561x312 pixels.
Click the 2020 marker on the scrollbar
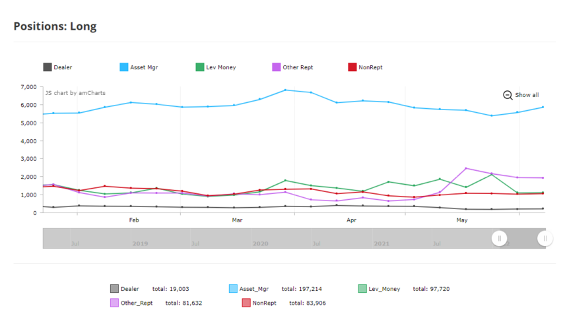coord(260,244)
